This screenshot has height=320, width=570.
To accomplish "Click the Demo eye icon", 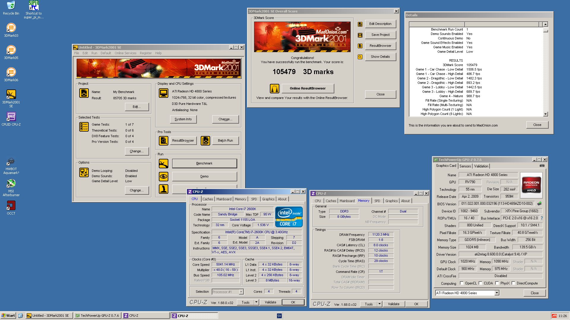I will coord(164,177).
